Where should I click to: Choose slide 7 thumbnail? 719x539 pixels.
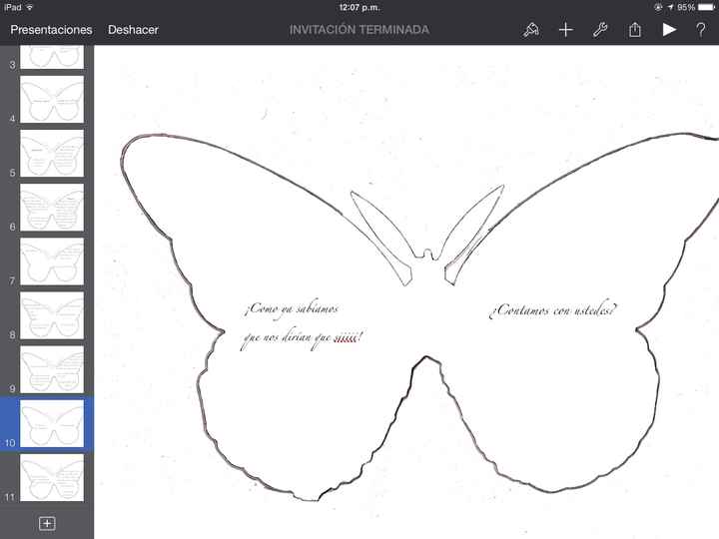click(52, 262)
